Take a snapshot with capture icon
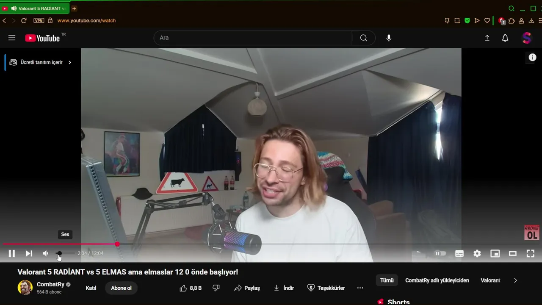 pyautogui.click(x=457, y=20)
